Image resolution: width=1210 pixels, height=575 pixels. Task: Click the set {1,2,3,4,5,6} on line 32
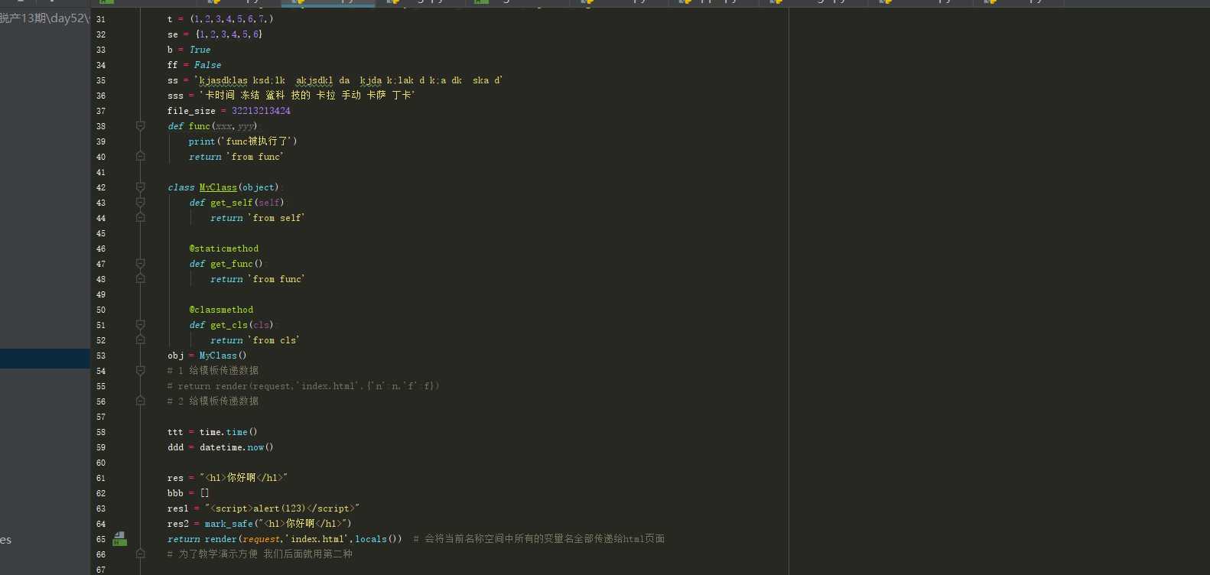coord(228,34)
